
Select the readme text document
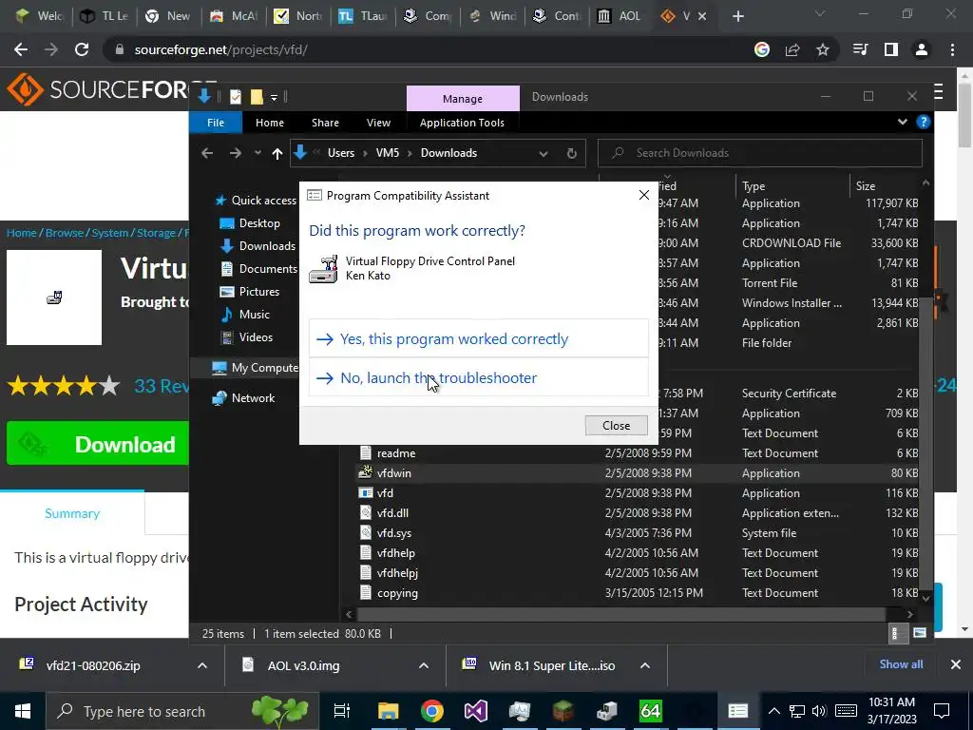[x=396, y=453]
